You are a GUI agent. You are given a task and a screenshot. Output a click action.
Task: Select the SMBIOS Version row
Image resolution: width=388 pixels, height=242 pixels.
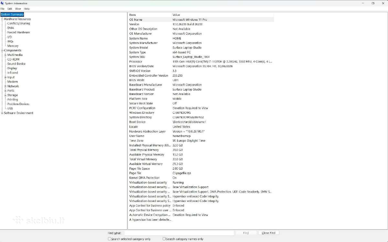(201, 71)
